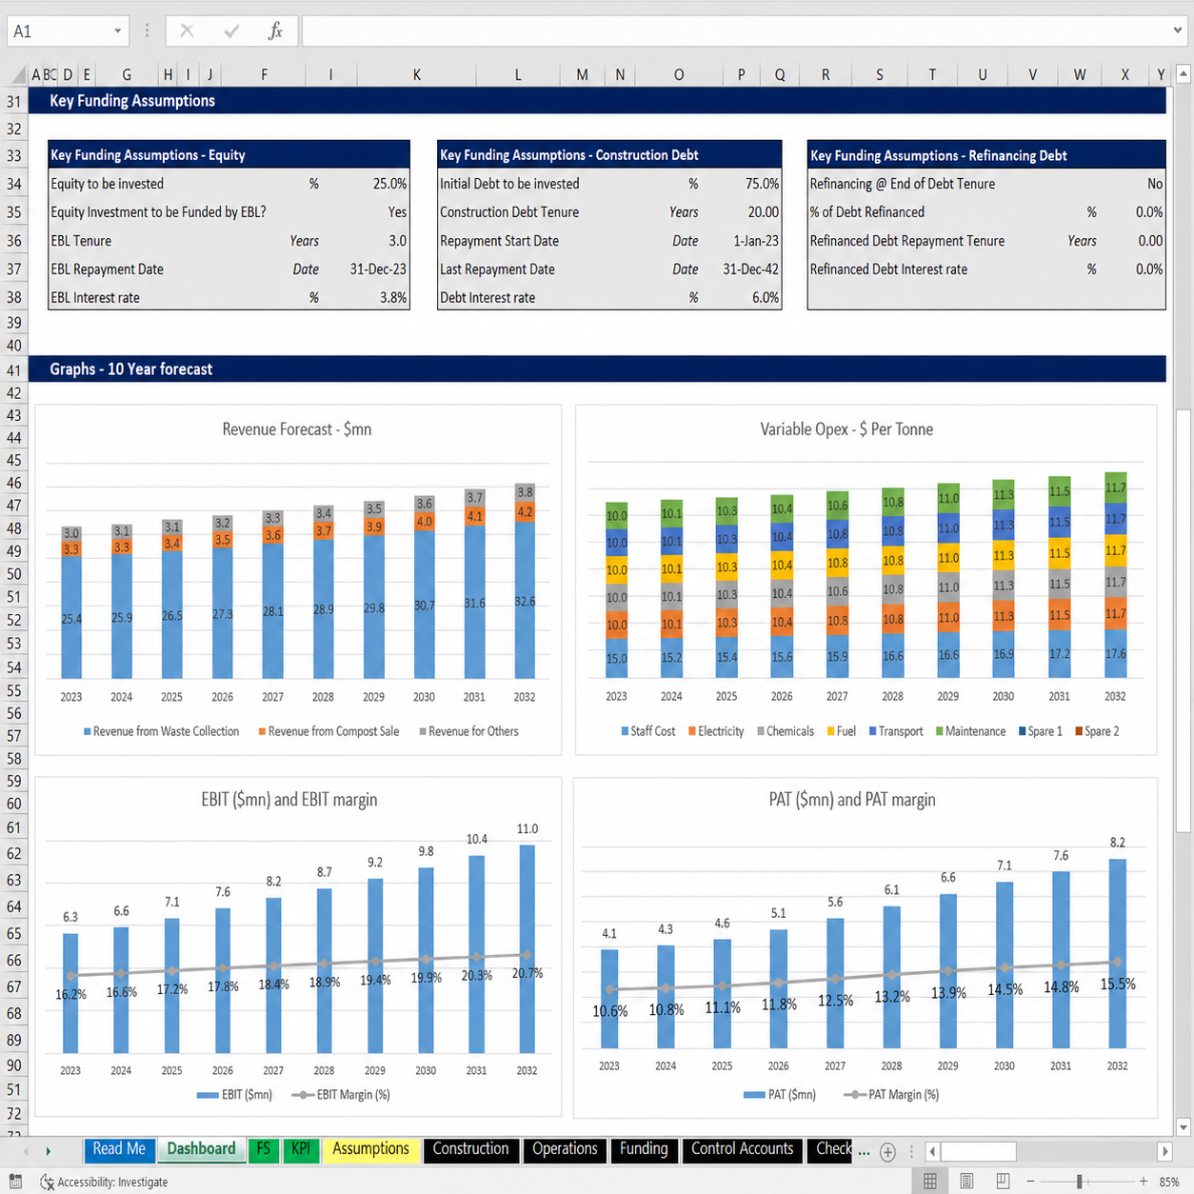
Task: Click the Enter checkmark icon in formula bar
Action: click(x=231, y=31)
